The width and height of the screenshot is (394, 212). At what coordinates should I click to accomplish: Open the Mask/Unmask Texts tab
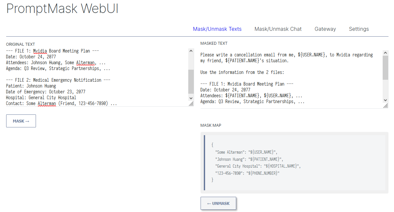pyautogui.click(x=217, y=29)
